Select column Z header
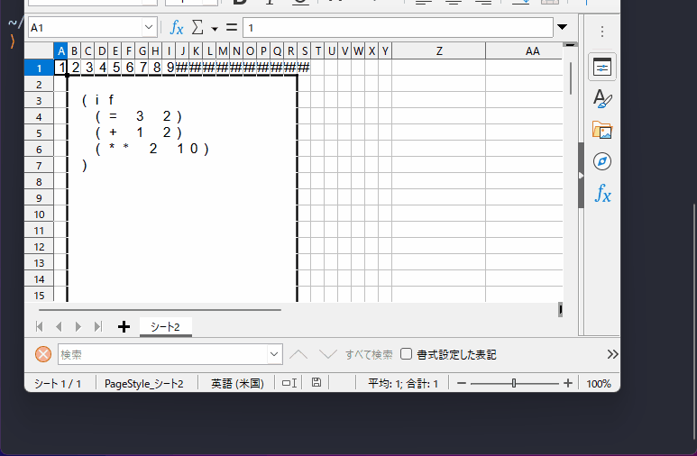This screenshot has height=456, width=697. (439, 51)
